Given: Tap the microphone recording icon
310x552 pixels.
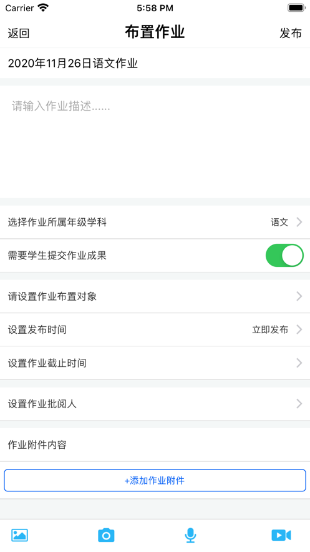Looking at the screenshot, I should (190, 535).
